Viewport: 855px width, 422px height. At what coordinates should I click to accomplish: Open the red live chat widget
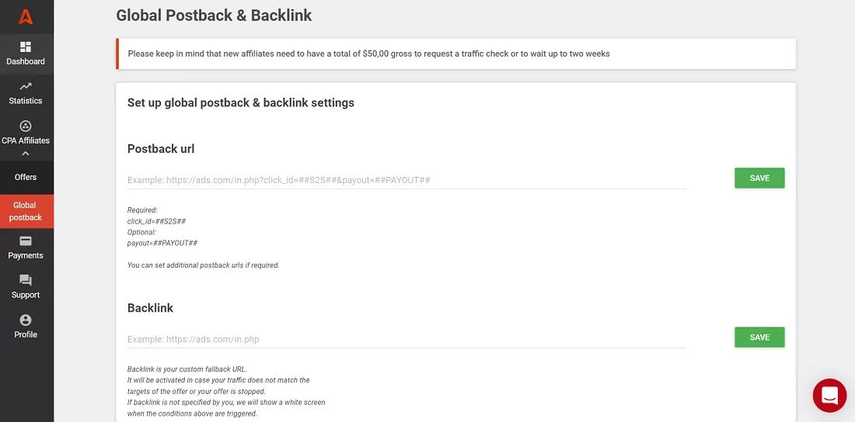[x=829, y=396]
